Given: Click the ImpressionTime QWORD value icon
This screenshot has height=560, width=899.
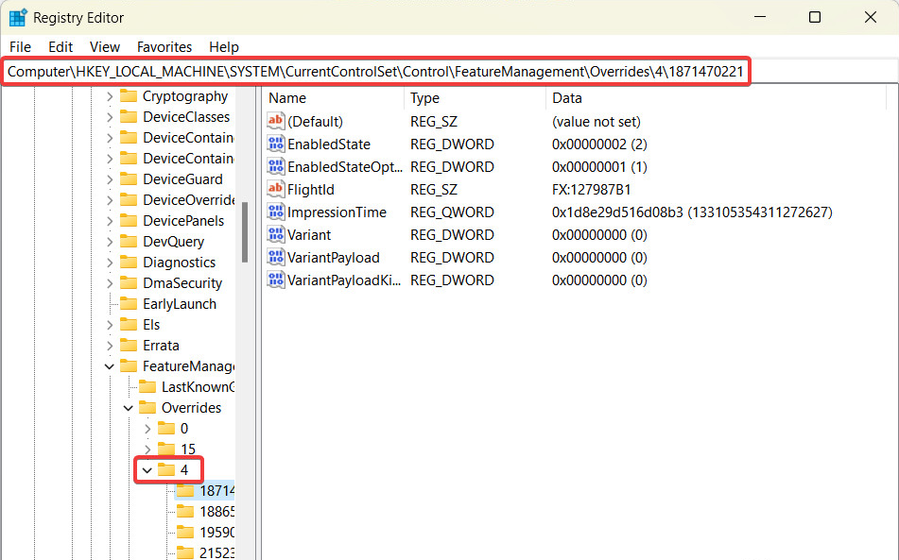Looking at the screenshot, I should pyautogui.click(x=276, y=212).
